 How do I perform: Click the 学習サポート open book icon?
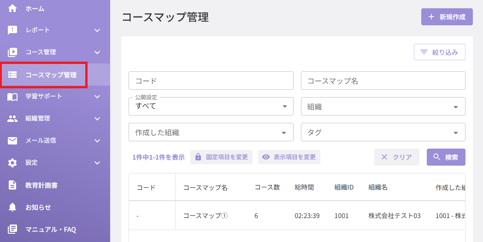click(12, 97)
